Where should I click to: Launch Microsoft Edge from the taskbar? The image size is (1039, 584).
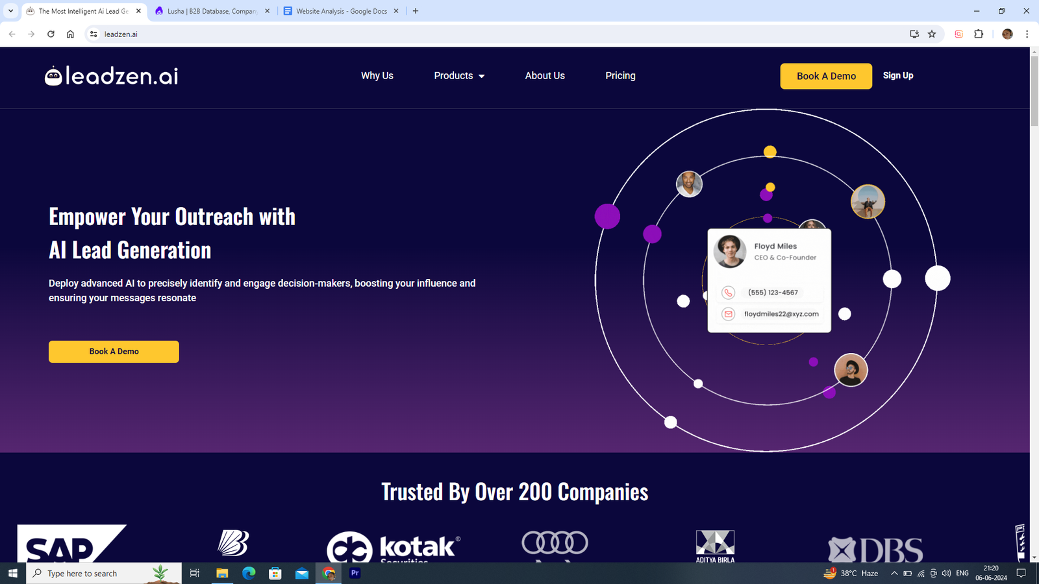click(x=249, y=573)
